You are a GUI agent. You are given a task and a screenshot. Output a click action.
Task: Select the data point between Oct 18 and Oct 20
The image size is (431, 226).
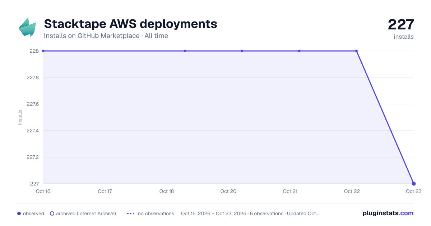[185, 51]
